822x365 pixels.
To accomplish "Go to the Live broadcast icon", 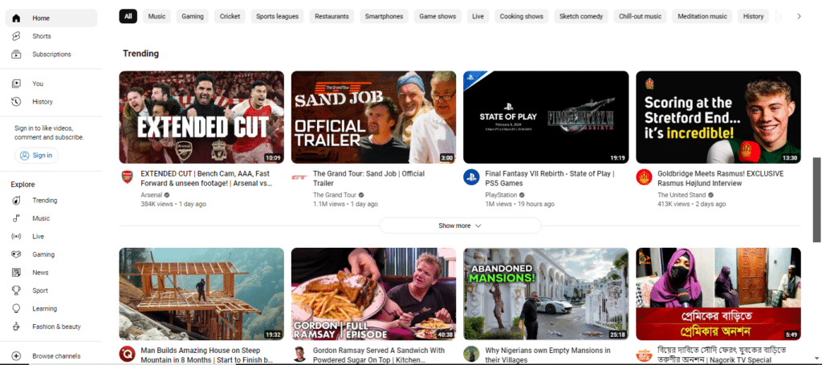I will [16, 237].
